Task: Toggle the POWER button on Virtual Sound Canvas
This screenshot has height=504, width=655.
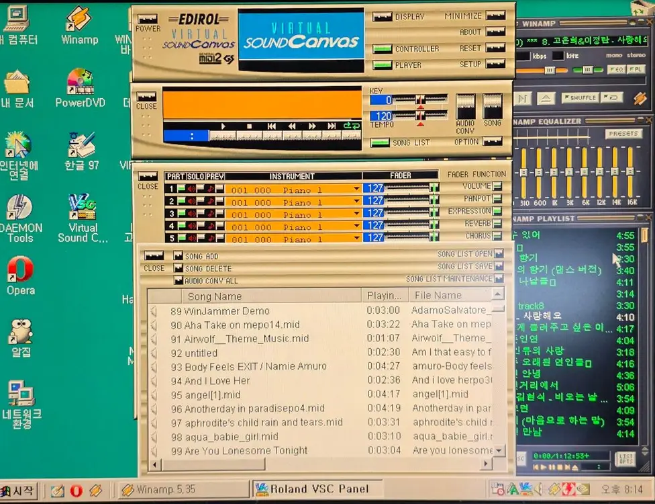Action: 148,19
